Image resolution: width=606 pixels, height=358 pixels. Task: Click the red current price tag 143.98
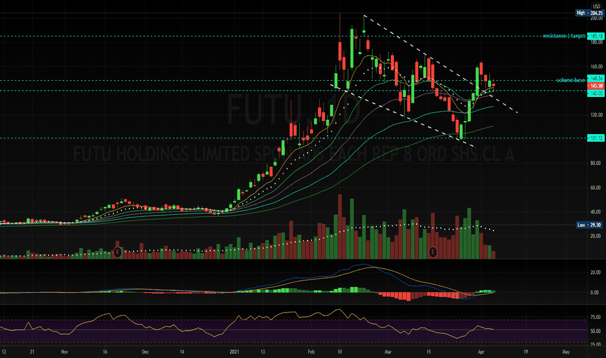(x=596, y=86)
